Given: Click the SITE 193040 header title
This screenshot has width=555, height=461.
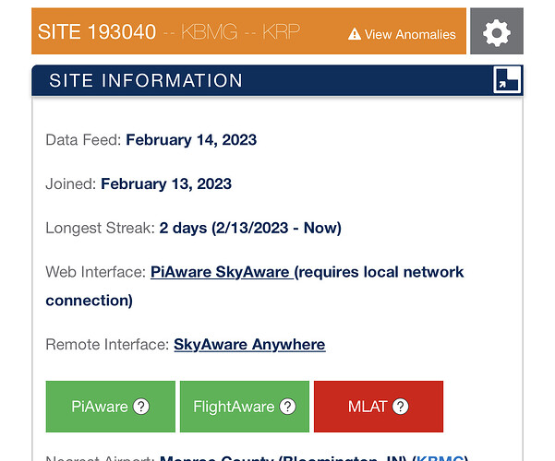Looking at the screenshot, I should 96,32.
